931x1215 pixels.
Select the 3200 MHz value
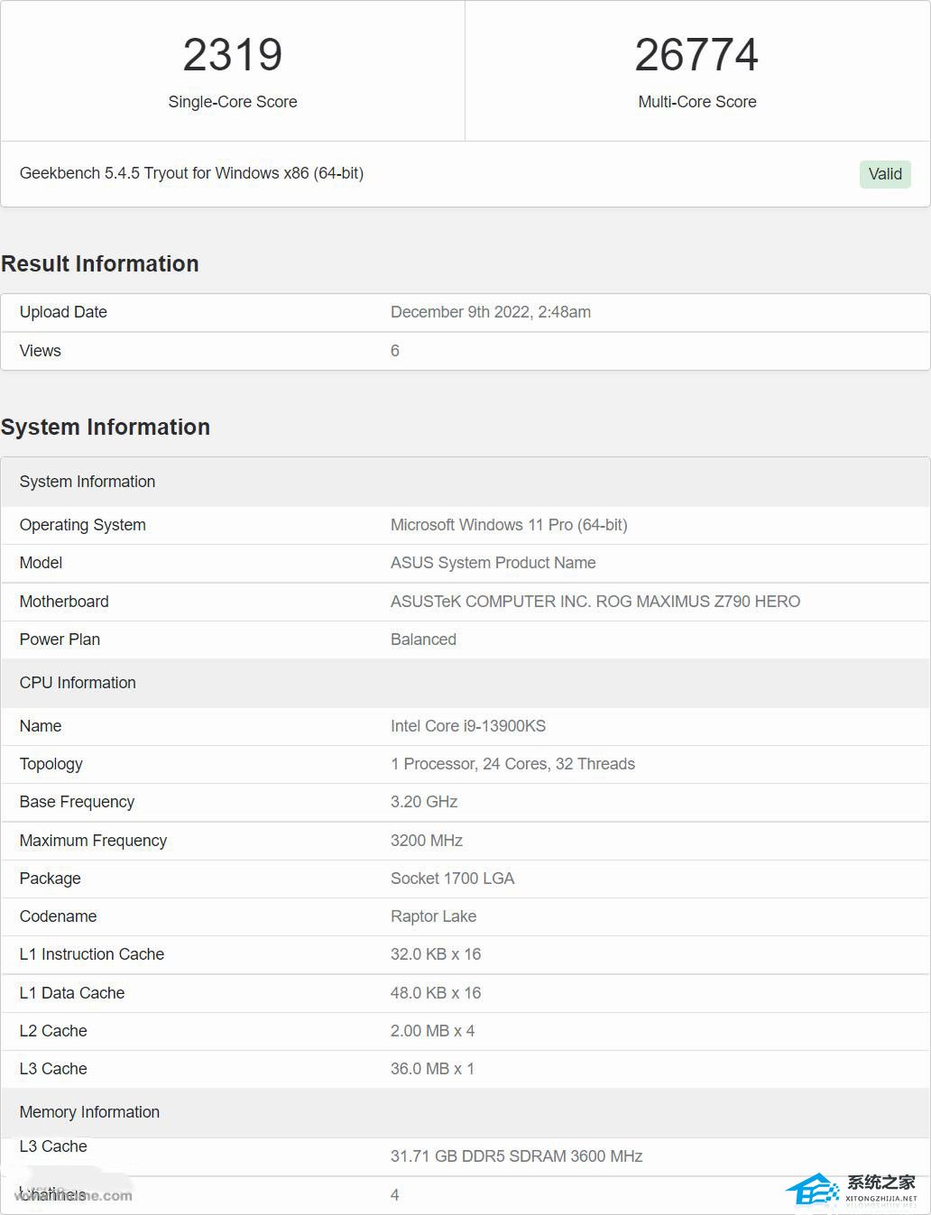tap(427, 841)
